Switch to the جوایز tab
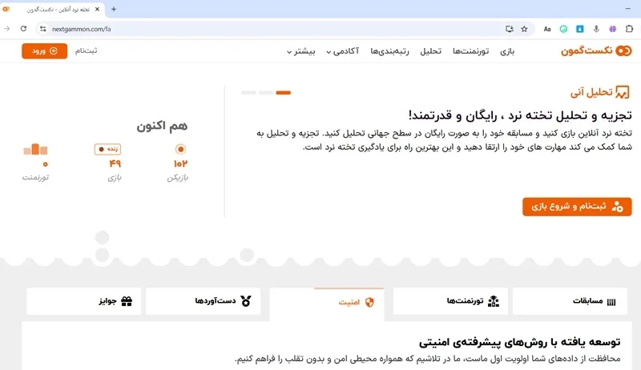The width and height of the screenshot is (641, 370). pos(84,301)
